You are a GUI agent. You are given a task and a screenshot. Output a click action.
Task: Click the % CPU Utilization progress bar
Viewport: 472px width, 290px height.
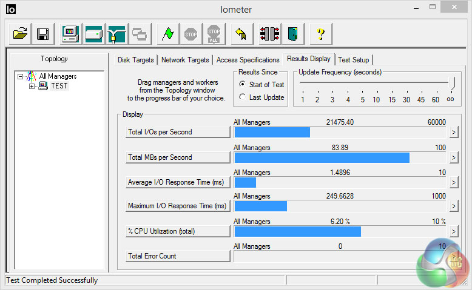click(340, 232)
